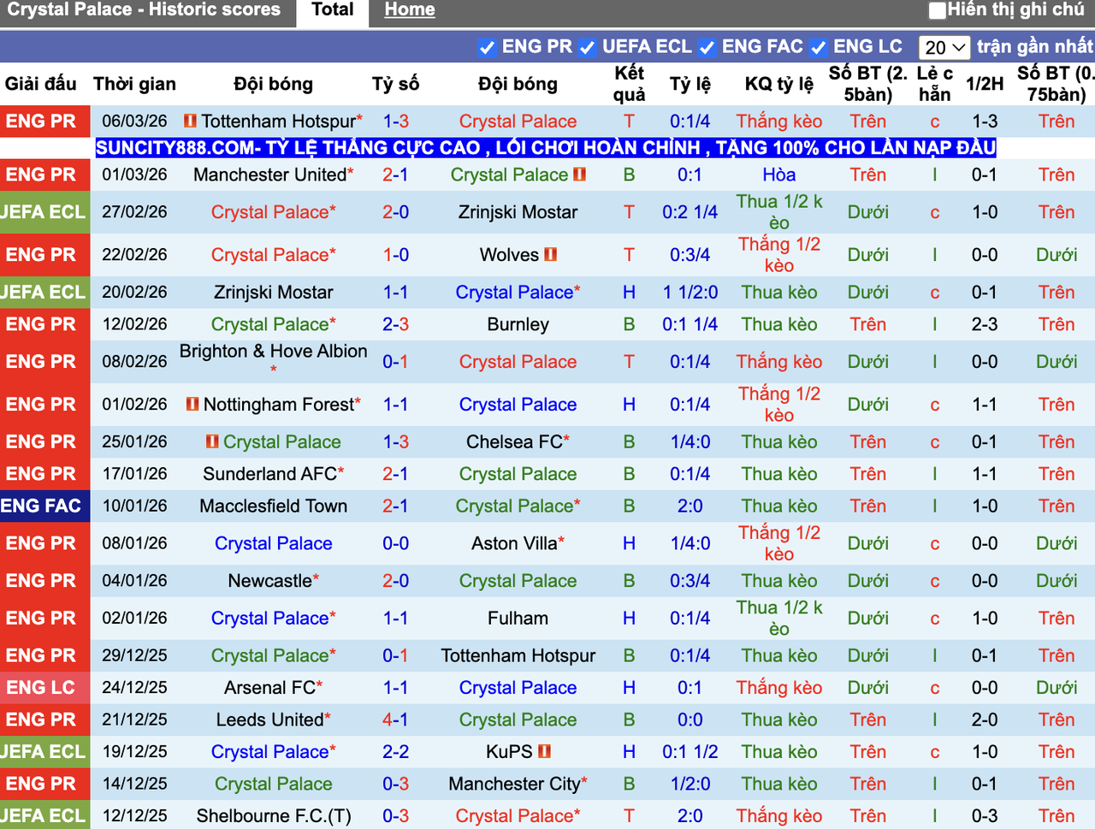The height and width of the screenshot is (829, 1095).
Task: Click the Lẻ chẵn column header
Action: pyautogui.click(x=934, y=84)
